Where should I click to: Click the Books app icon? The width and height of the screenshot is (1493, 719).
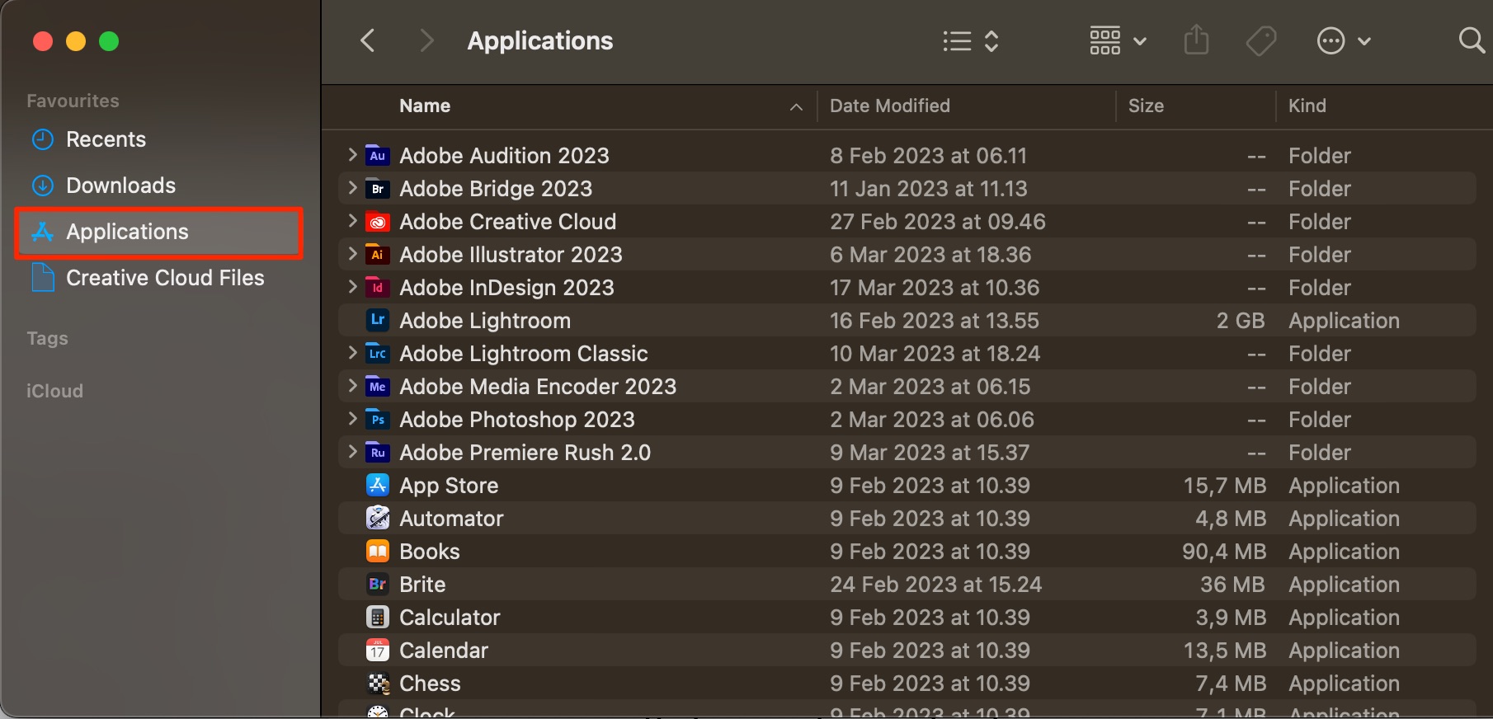pyautogui.click(x=377, y=551)
